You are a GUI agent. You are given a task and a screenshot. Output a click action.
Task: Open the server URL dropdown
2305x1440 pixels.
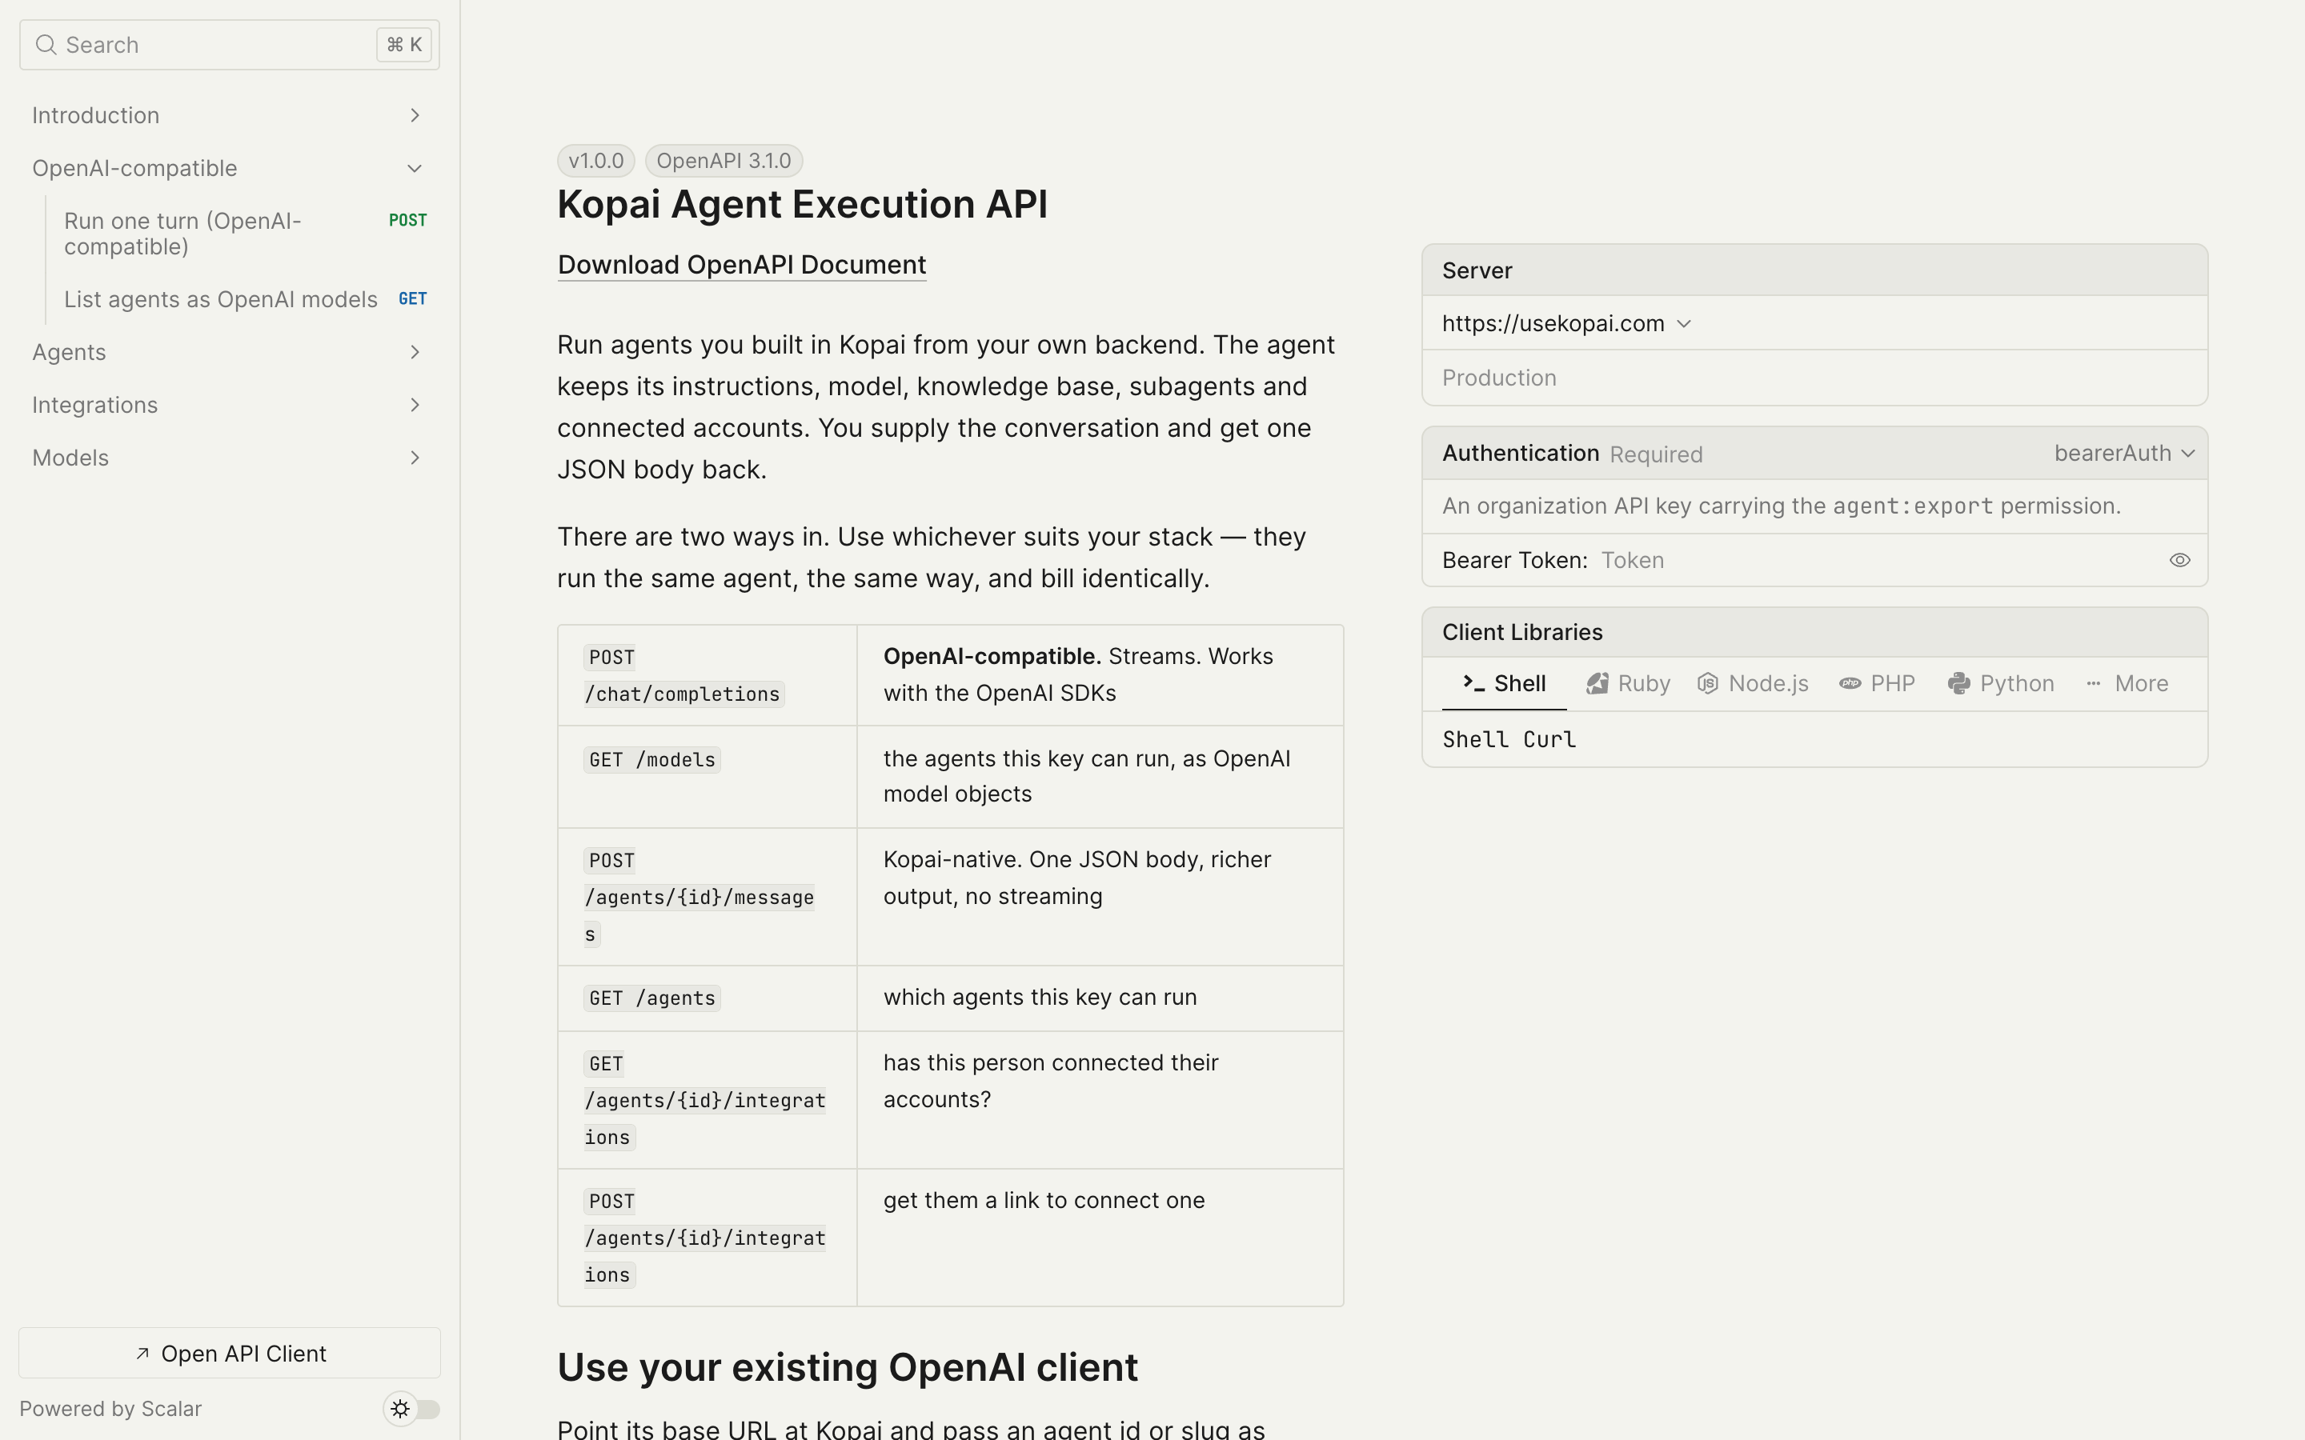[x=1567, y=324]
